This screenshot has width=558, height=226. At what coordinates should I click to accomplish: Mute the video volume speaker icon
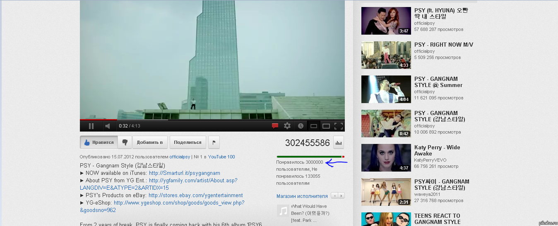coord(107,126)
